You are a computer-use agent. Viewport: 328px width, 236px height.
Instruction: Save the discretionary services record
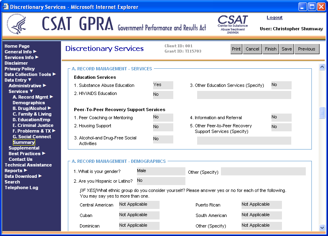286,49
